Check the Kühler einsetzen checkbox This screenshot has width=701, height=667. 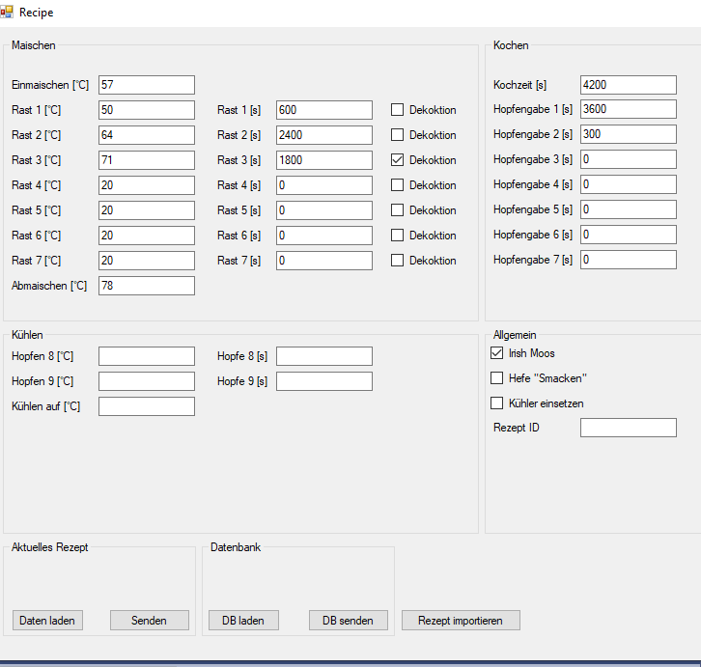pos(497,403)
